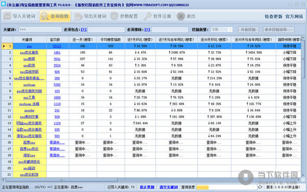307x192 pixels.
Task: Open the seobean keyword link in row 7
Action: point(29,85)
